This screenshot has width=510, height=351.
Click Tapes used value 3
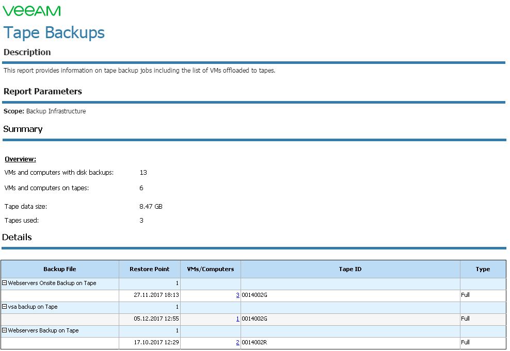point(141,221)
